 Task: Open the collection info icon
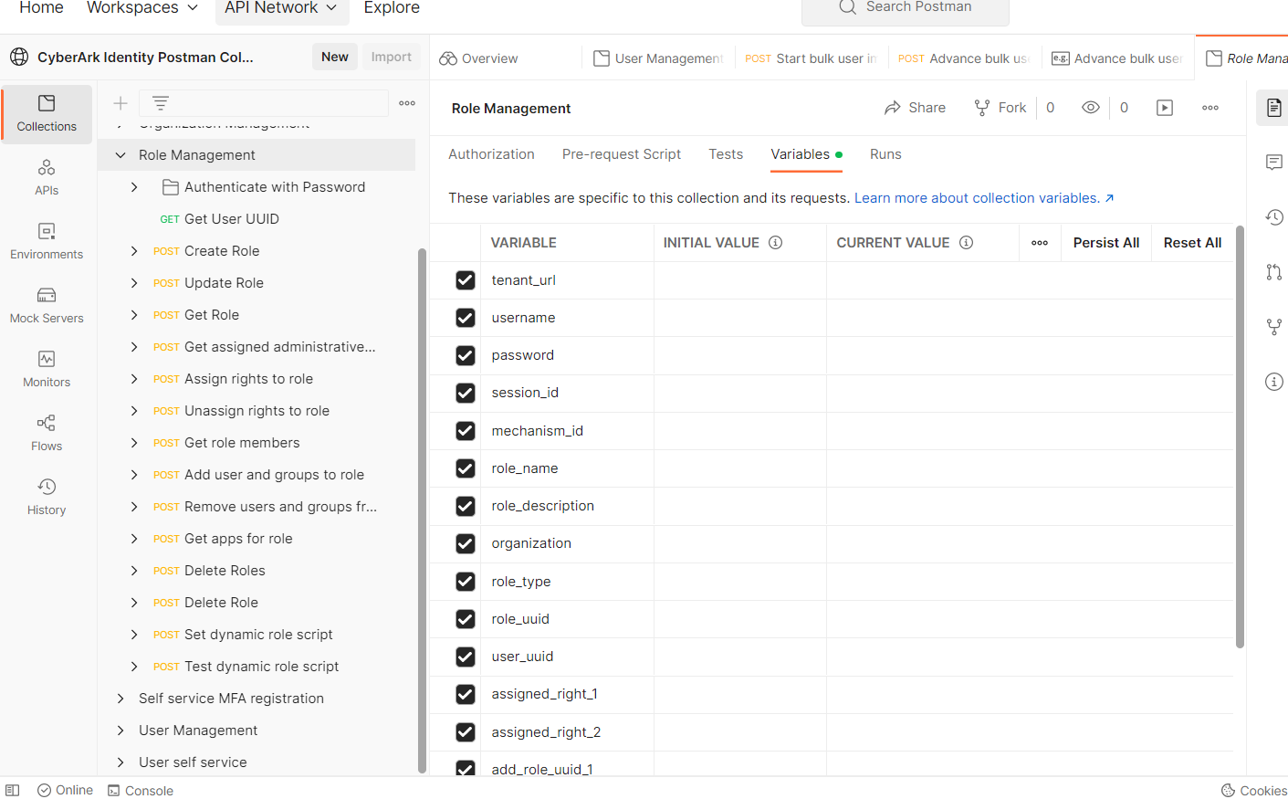[x=1274, y=382]
